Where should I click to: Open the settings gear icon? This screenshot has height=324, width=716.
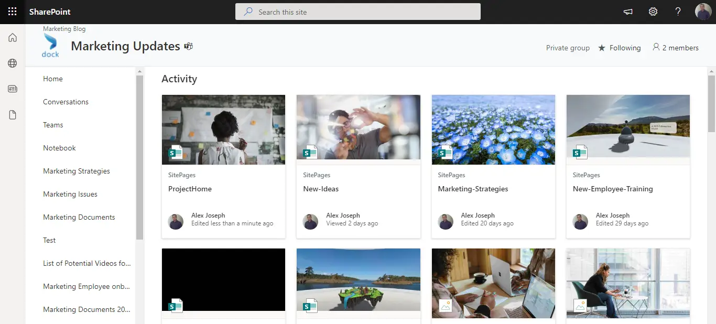point(653,12)
